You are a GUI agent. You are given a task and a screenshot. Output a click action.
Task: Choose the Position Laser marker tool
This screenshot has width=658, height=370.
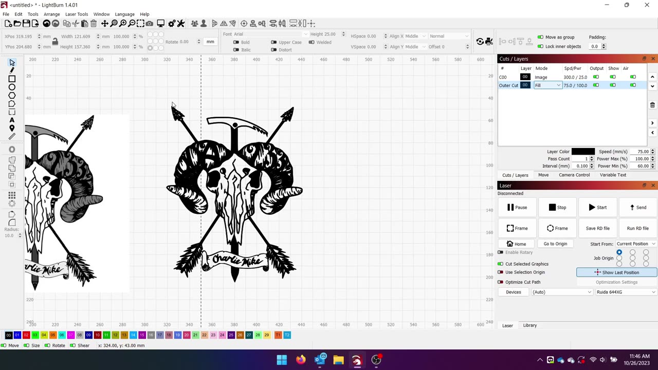[x=12, y=128]
